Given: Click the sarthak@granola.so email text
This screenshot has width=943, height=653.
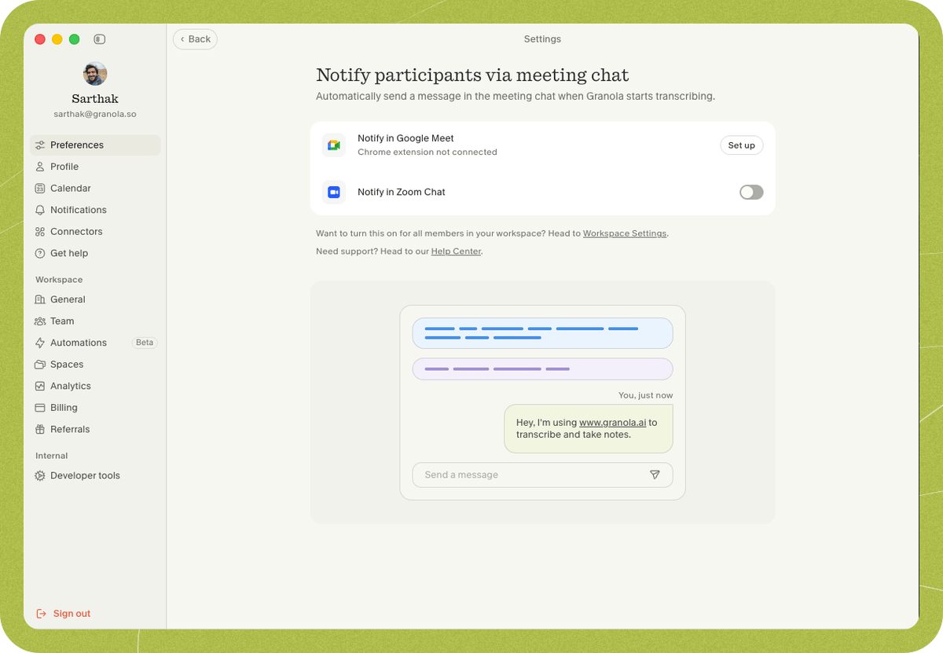Looking at the screenshot, I should [x=95, y=114].
